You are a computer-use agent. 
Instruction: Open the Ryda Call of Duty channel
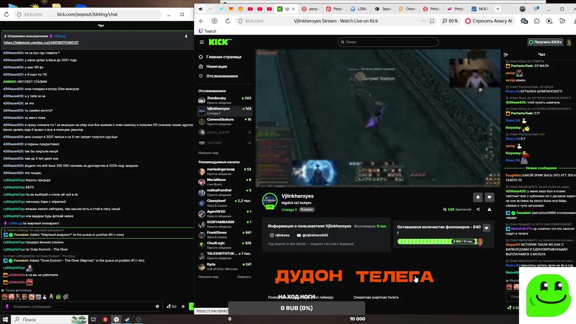click(225, 266)
